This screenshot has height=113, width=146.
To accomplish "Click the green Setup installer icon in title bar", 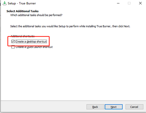I will (4, 3).
